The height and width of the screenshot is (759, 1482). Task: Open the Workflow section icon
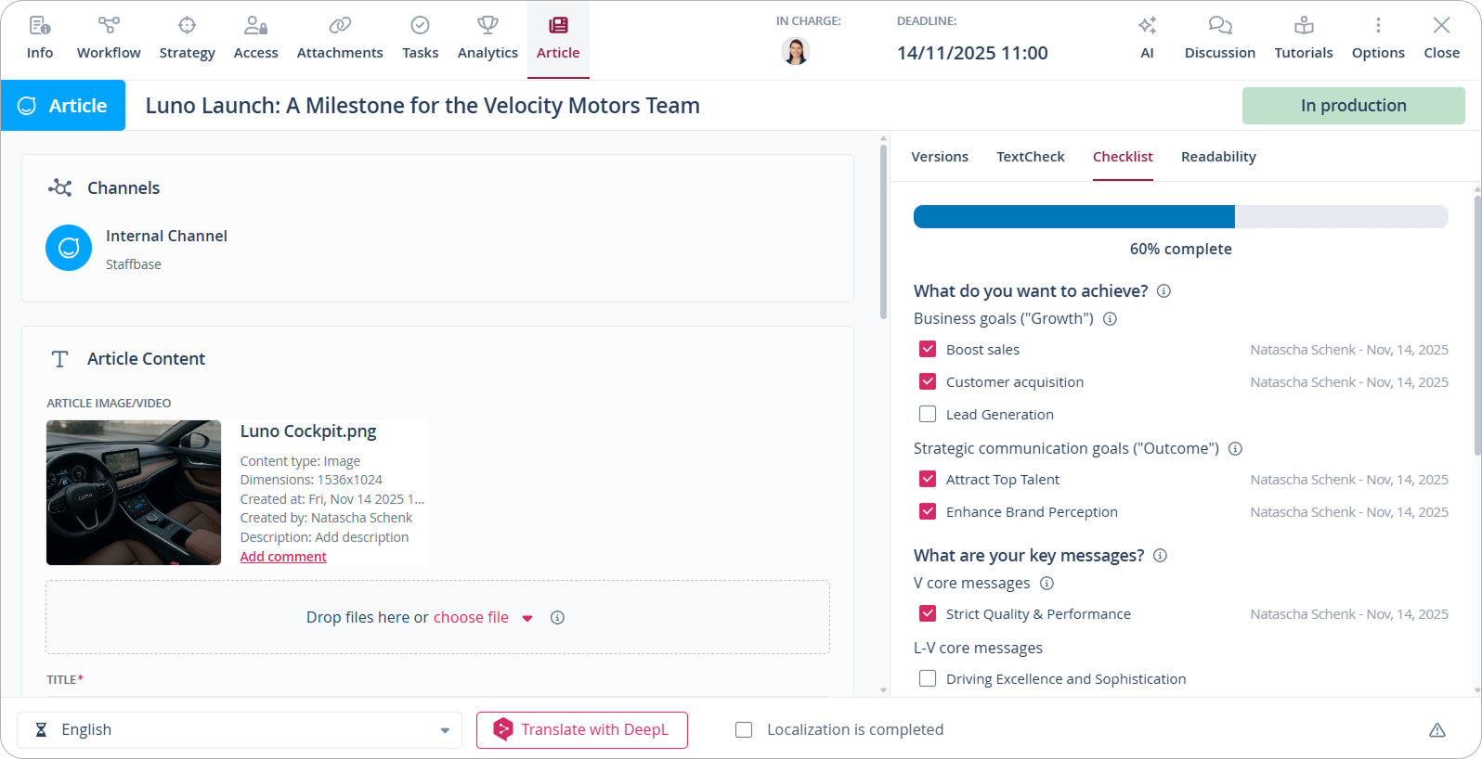pos(109,26)
